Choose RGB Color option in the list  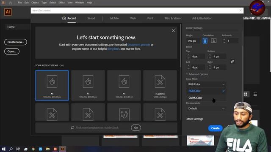[x=206, y=91]
